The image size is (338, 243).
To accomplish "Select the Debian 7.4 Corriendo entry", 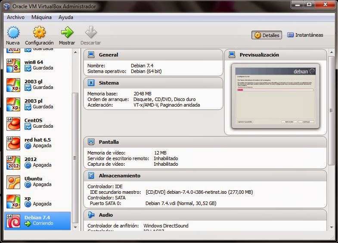I will [x=37, y=221].
